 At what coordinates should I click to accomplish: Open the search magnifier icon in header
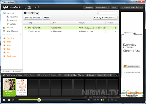(x=24, y=7)
